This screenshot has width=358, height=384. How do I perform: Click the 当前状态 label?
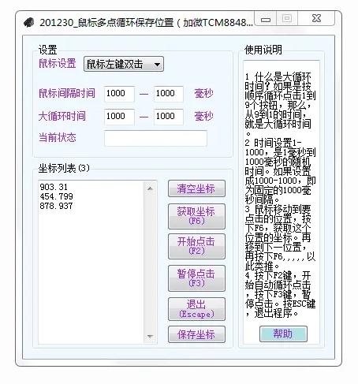click(x=58, y=137)
